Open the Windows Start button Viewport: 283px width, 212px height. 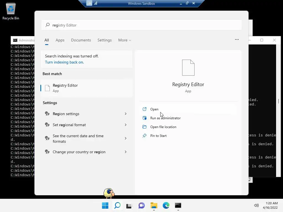pyautogui.click(x=105, y=205)
